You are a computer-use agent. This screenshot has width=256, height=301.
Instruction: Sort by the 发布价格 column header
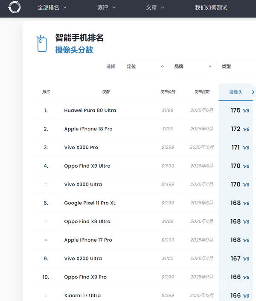168,92
